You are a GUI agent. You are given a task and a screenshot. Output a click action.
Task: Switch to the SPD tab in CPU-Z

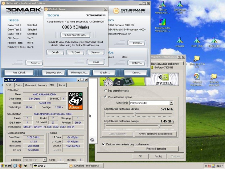[x=52, y=85]
